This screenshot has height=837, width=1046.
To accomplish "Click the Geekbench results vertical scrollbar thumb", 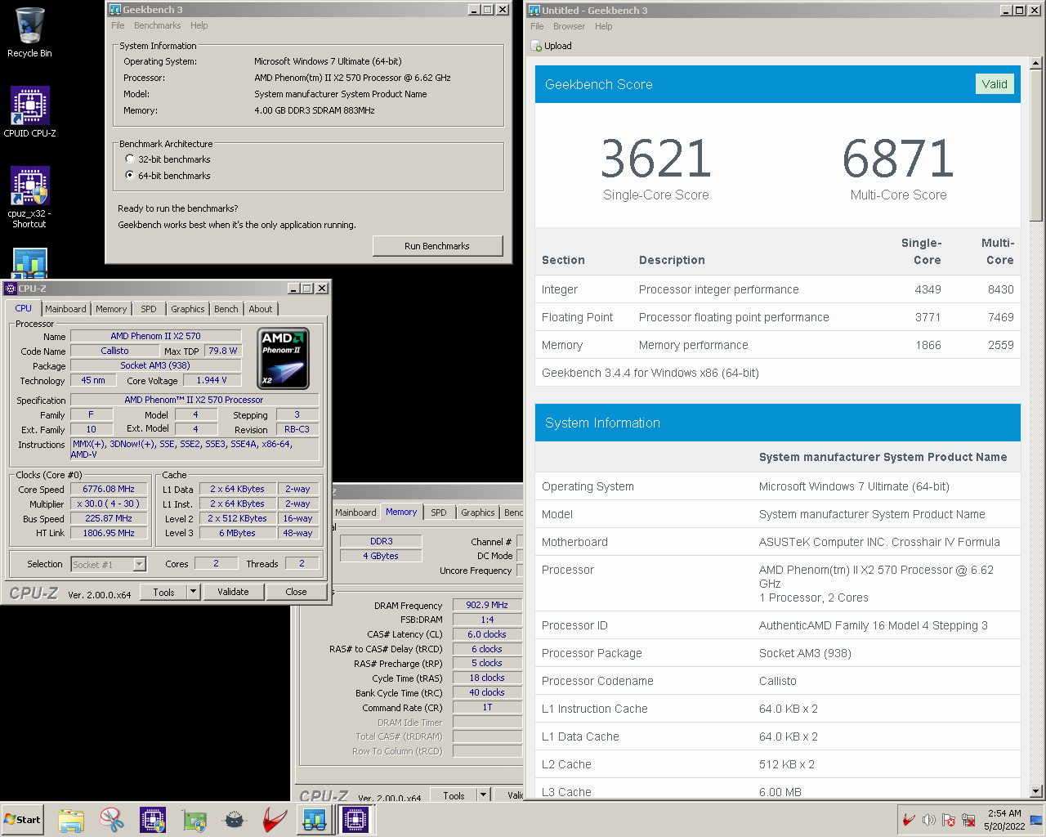I will (x=1036, y=145).
